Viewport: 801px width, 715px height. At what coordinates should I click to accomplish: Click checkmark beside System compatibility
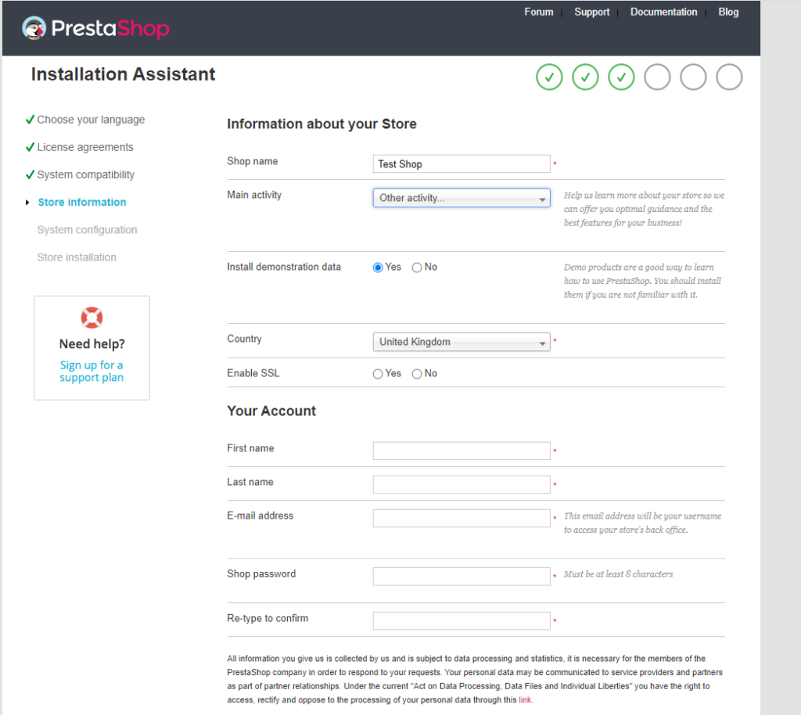click(x=31, y=174)
